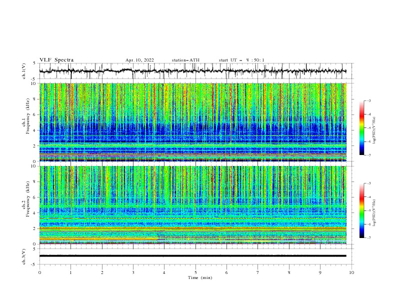The image size is (396, 306).
Task: Click the "-7" label on the ch.1 colorbar
Action: click(368, 155)
